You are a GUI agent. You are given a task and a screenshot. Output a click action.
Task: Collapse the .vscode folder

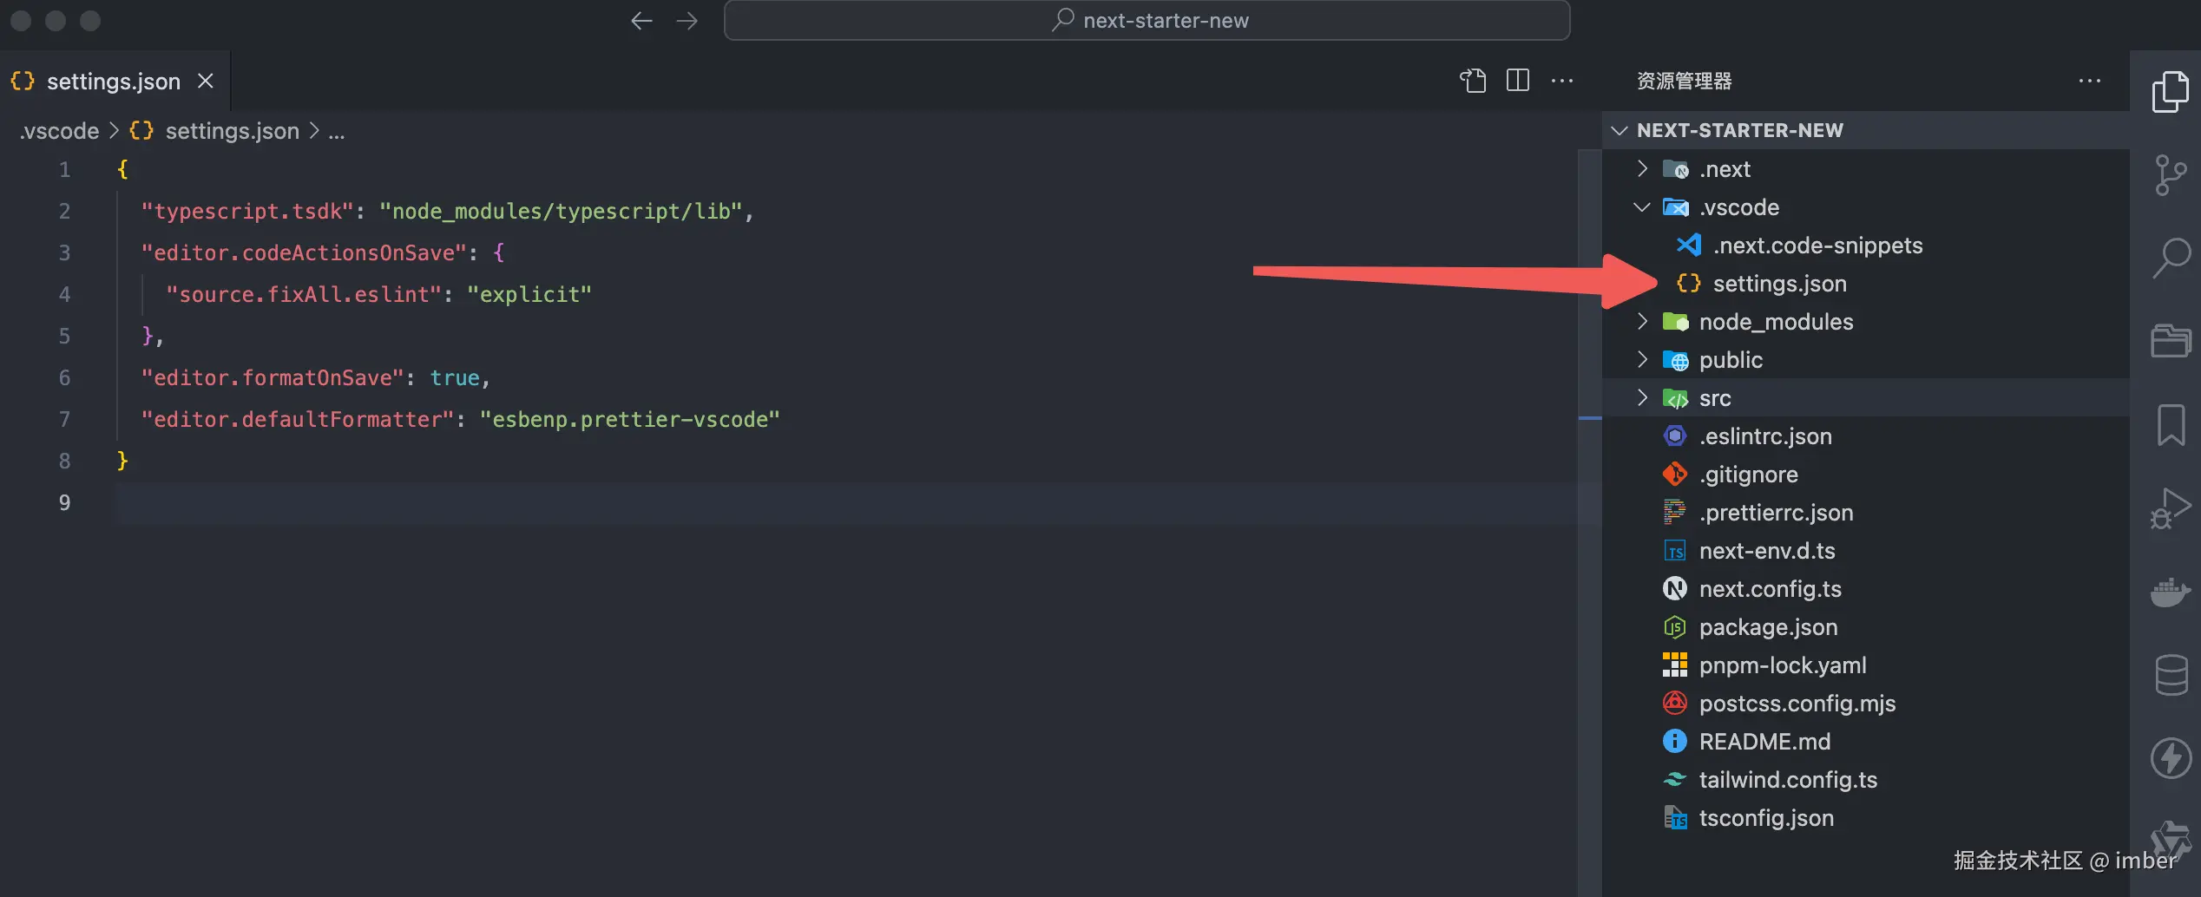tap(1642, 207)
